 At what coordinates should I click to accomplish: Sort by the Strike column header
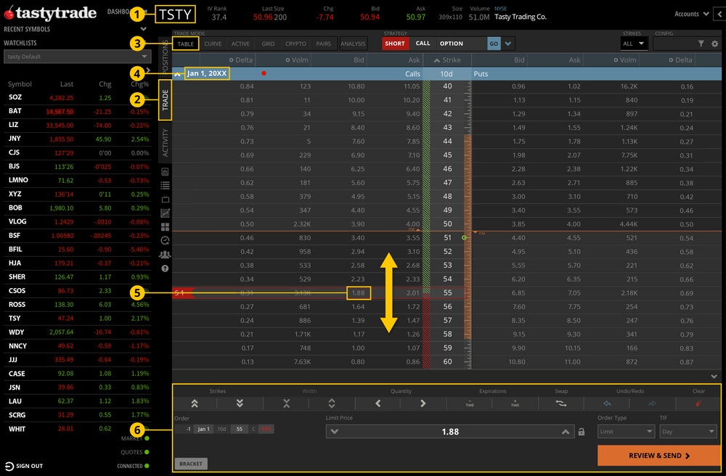tap(446, 60)
